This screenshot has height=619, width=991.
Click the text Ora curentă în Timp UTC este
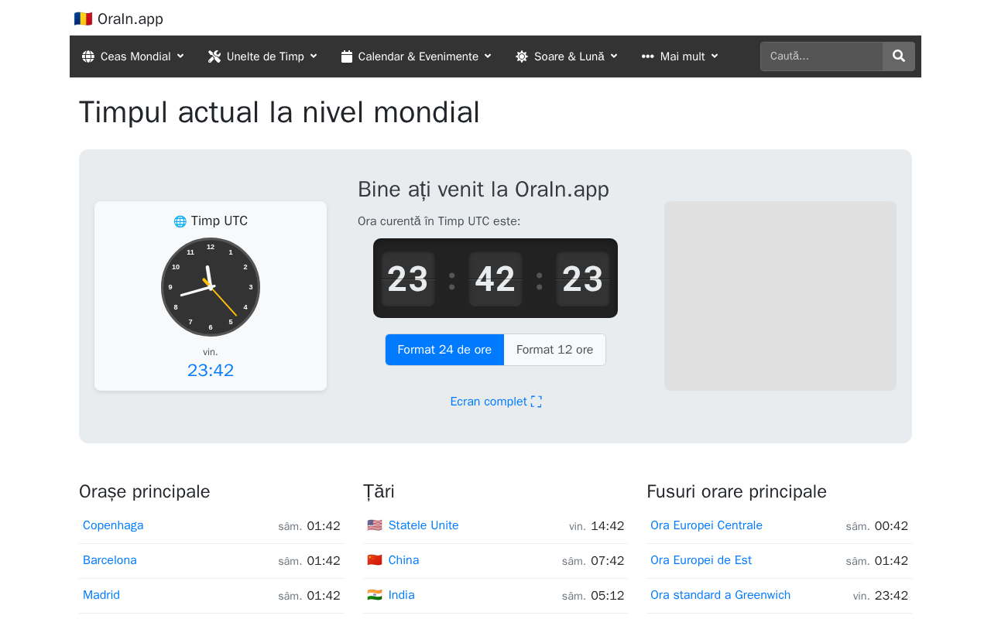click(439, 221)
